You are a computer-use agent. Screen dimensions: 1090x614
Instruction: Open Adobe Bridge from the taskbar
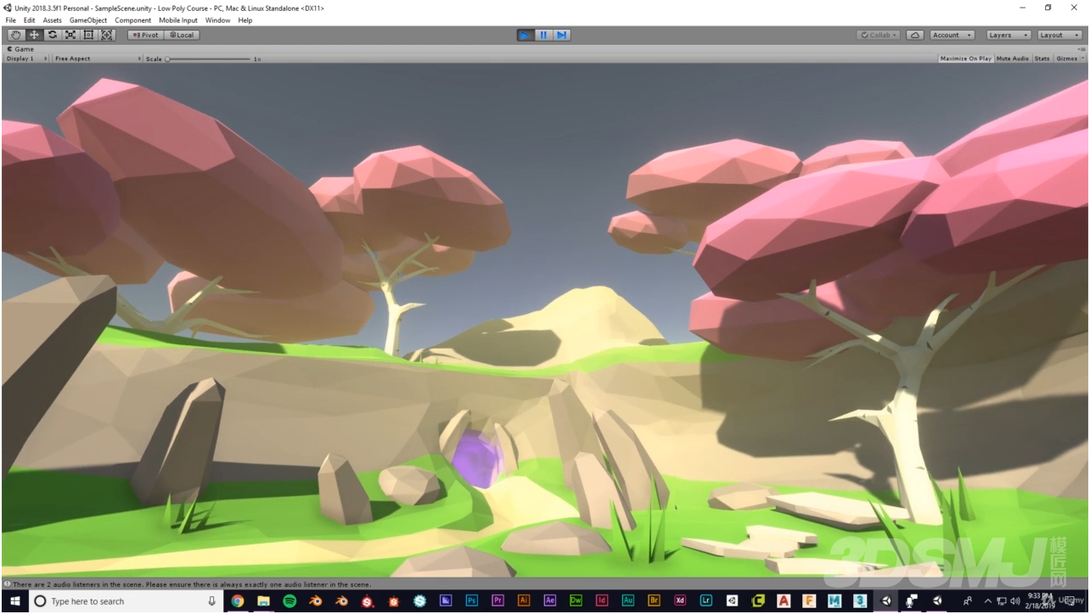click(655, 600)
